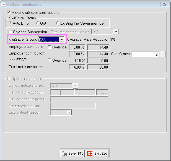Click Total net contributions 6.00% field
This screenshot has height=161, width=171.
click(77, 67)
